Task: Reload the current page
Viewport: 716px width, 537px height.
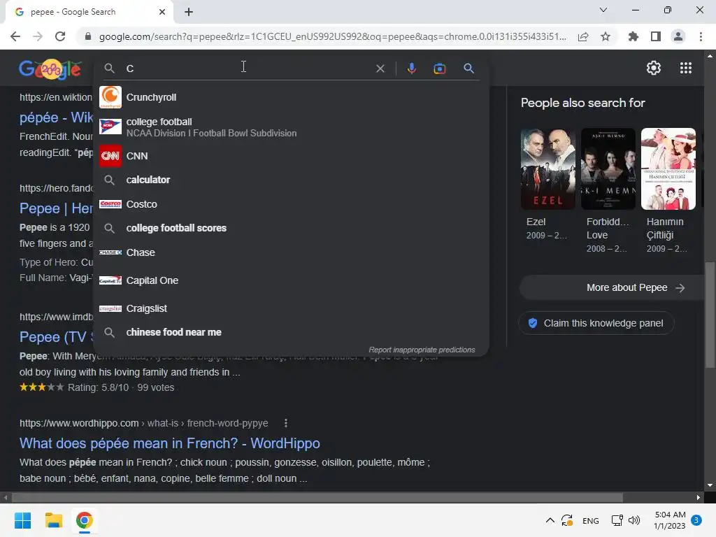Action: [x=60, y=36]
